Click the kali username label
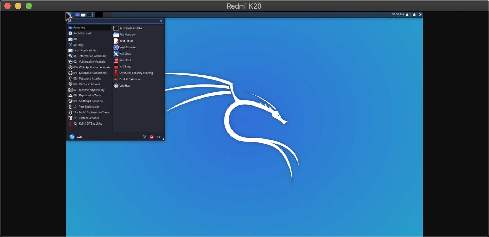Screen dimensions: 489x237 tap(79, 137)
